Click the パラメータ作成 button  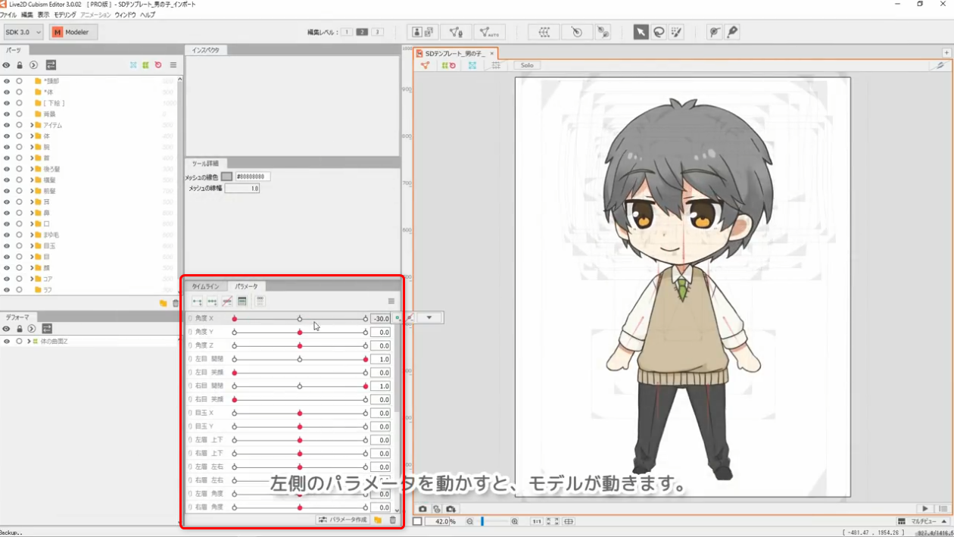pyautogui.click(x=341, y=520)
